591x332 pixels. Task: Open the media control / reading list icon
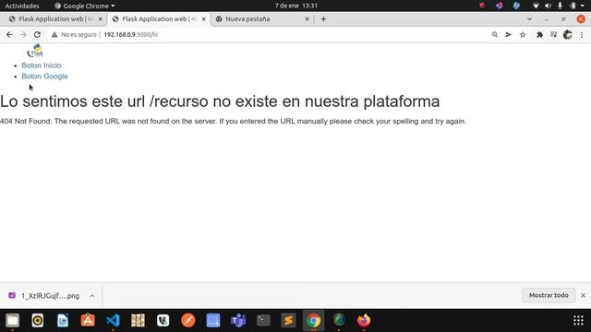tap(553, 35)
